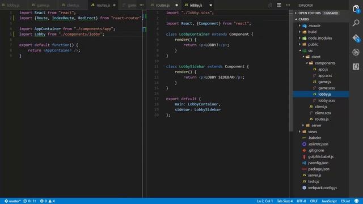Click the split editor icon
363x204 pixels.
[x=279, y=5]
